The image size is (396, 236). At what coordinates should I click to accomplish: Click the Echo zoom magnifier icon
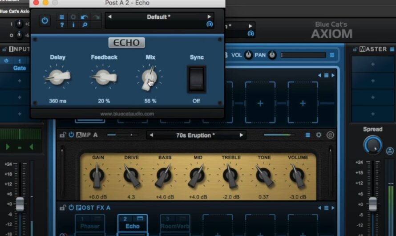pyautogui.click(x=85, y=25)
